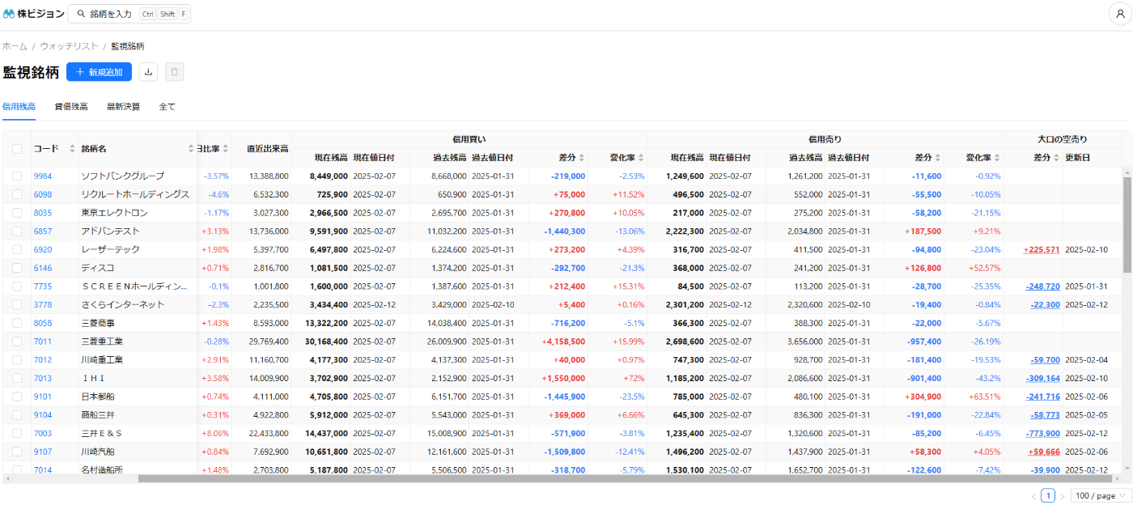Open stock code 7013 link
1133x505 pixels.
click(x=43, y=378)
